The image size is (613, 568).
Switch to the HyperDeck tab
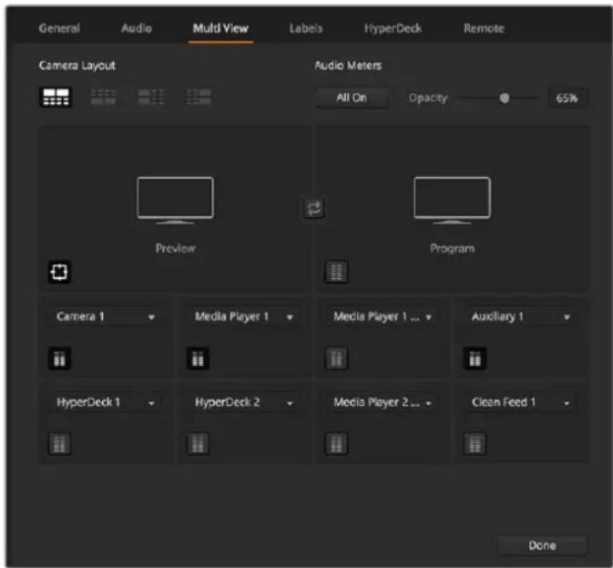tap(393, 28)
